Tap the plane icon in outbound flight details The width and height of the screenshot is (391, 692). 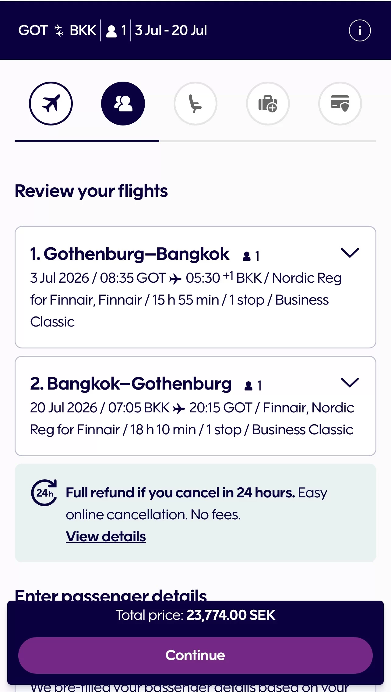175,279
